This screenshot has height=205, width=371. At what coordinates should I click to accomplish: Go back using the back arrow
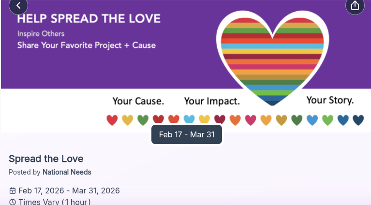[x=18, y=5]
